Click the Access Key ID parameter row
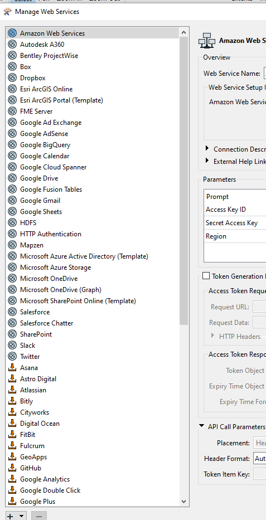266x520 pixels. [235, 210]
